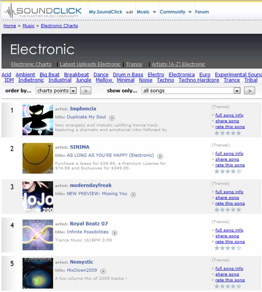The image size is (262, 292).
Task: Click the SoundClick logo
Action: (43, 11)
